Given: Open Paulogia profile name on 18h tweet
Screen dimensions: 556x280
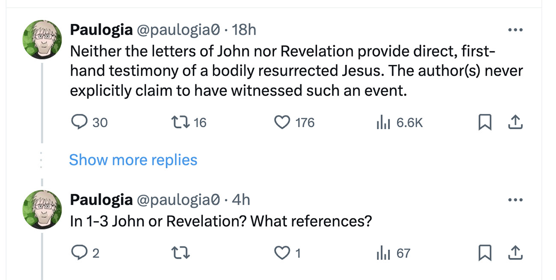Looking at the screenshot, I should [x=101, y=30].
